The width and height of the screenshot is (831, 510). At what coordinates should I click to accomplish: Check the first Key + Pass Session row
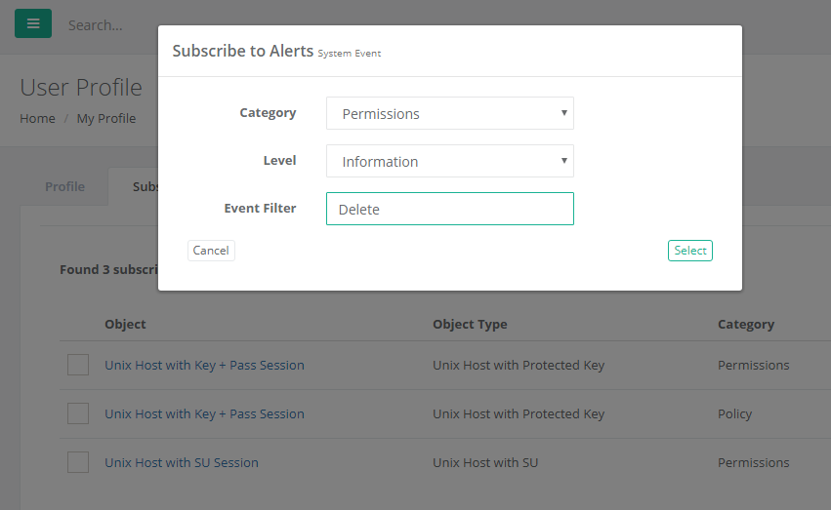pos(78,365)
